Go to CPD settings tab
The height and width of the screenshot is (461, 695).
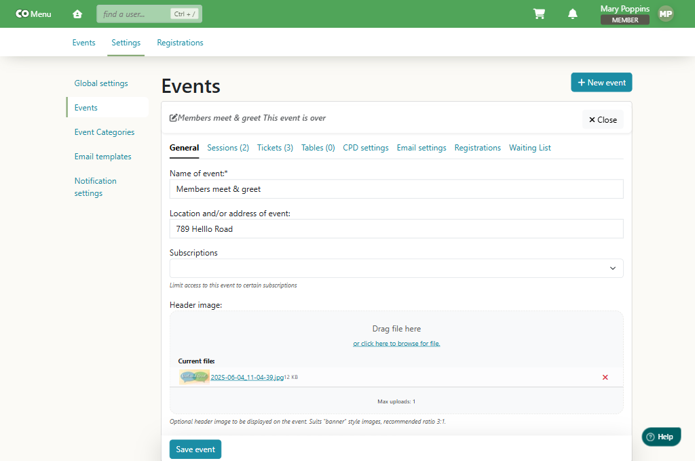[x=365, y=148]
